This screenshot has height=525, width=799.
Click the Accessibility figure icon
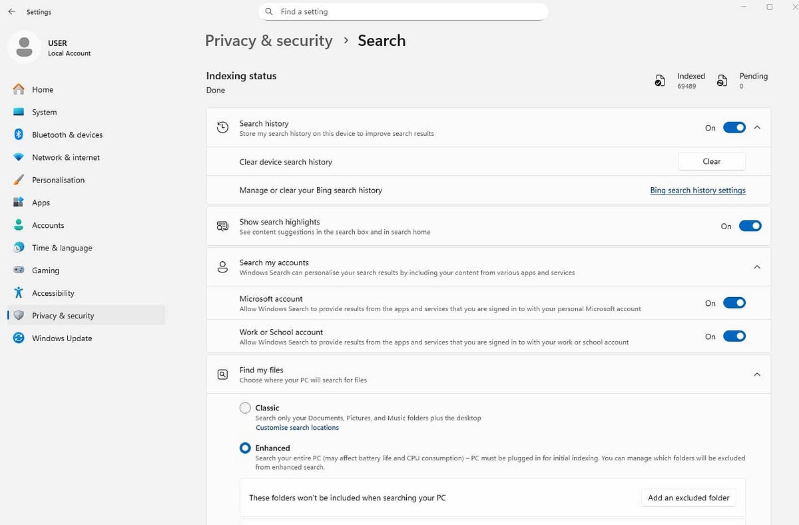click(x=19, y=293)
